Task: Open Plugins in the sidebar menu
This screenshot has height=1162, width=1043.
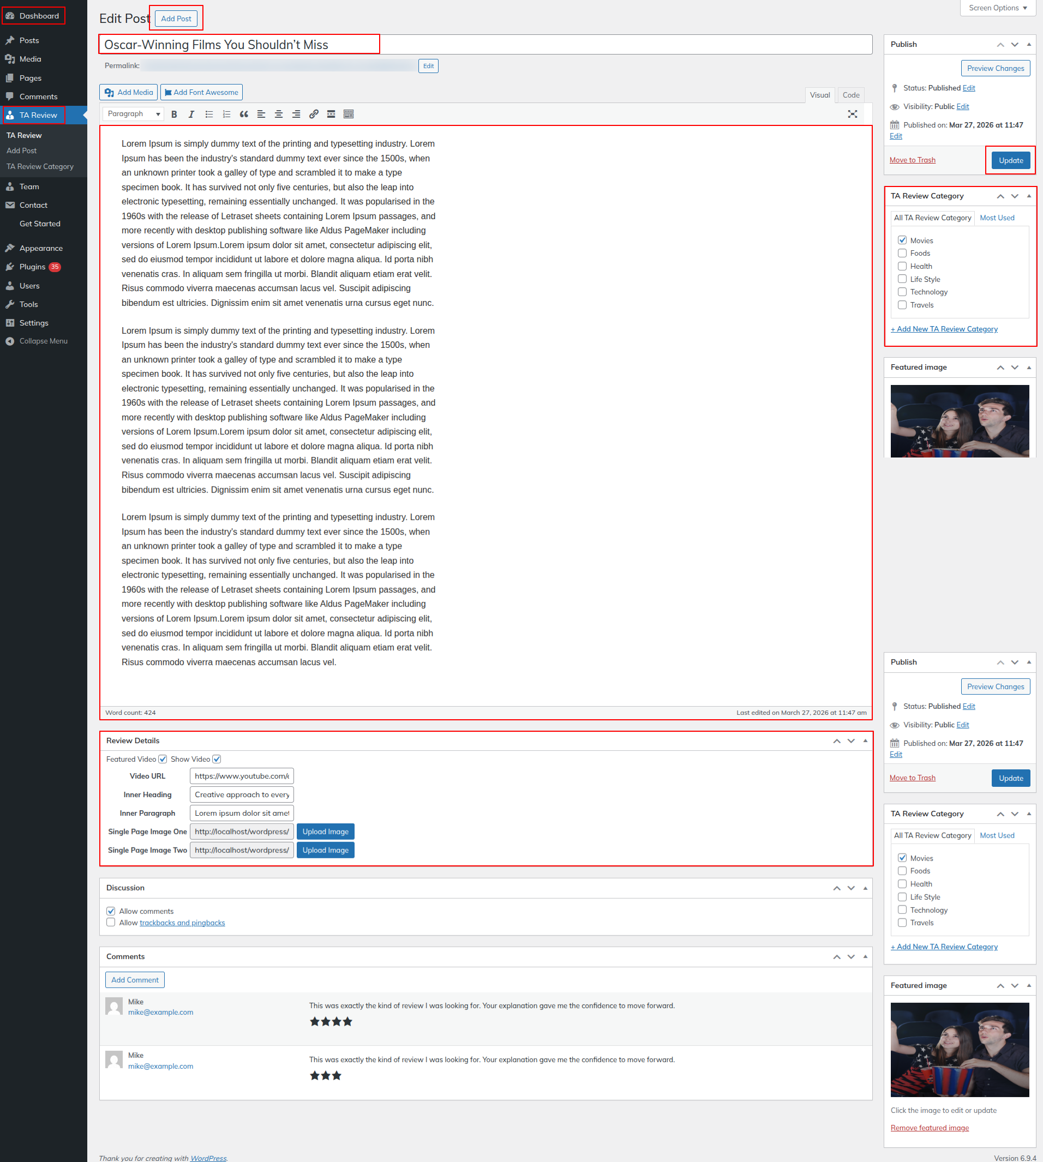Action: (32, 267)
